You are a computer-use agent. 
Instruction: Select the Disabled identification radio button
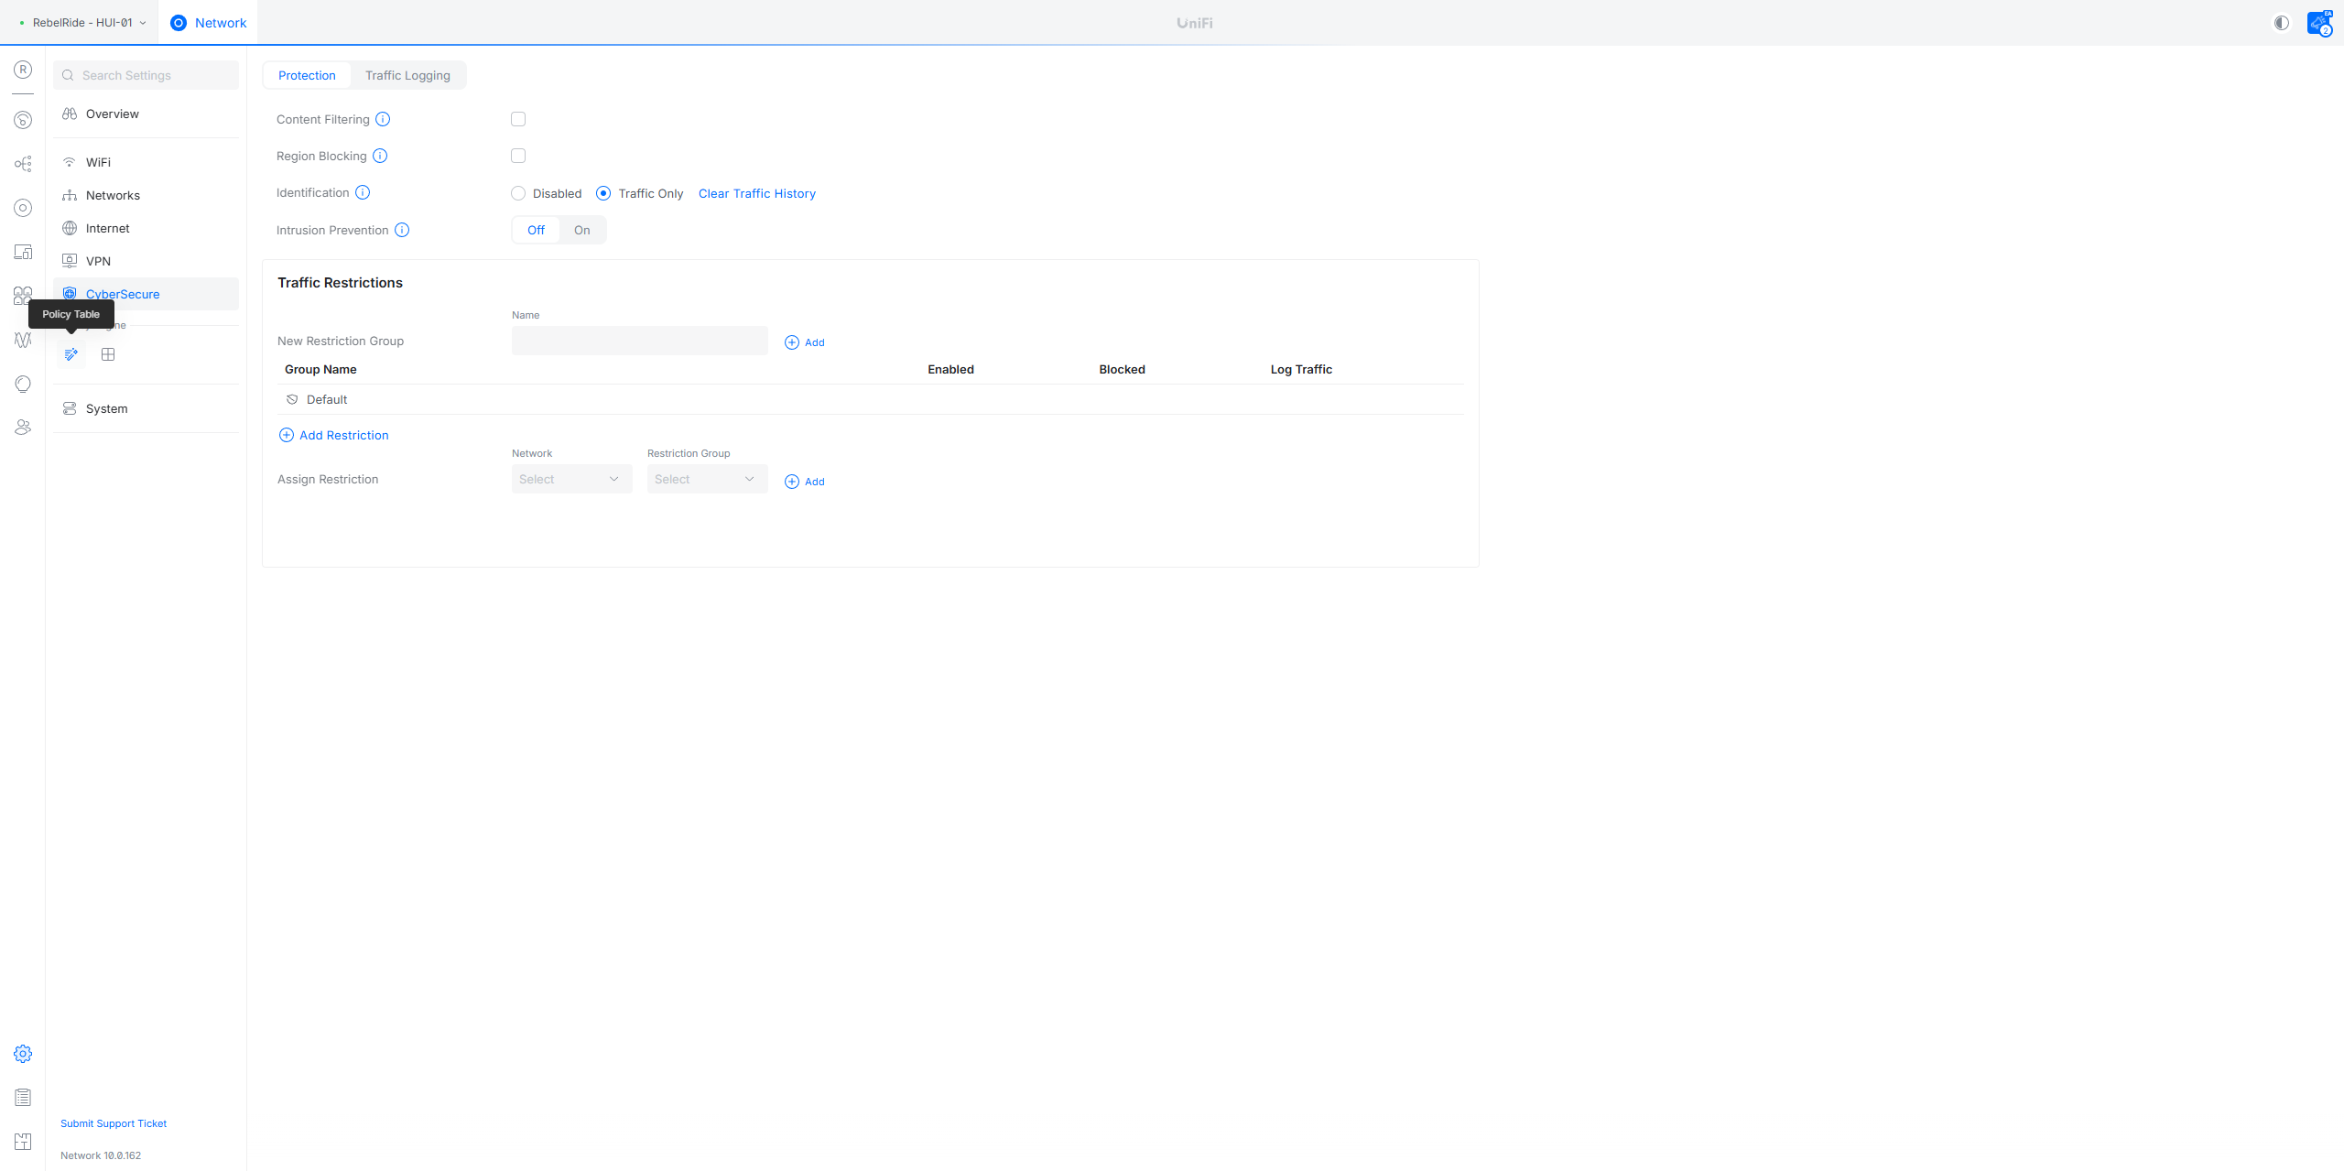(x=518, y=193)
